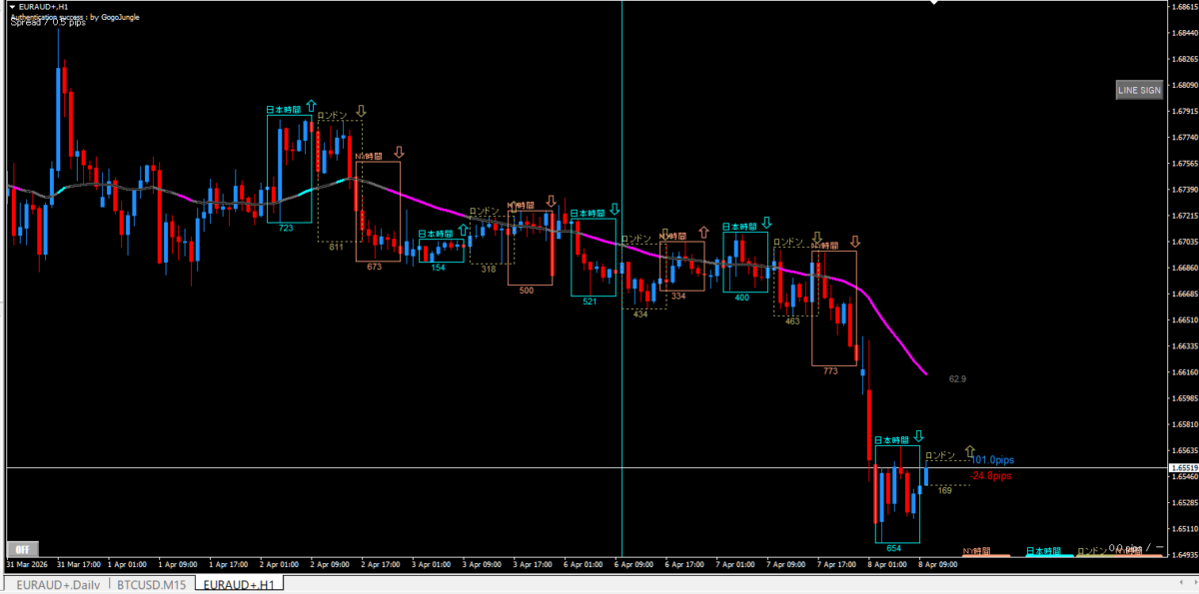1199x594 pixels.
Task: Open the BTCUSD,M15 chart tab
Action: [151, 584]
